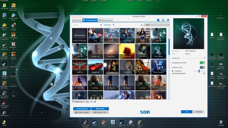Expand the Скорость воспроизведения triangle
Viewport: 228px width, 128px height.
tap(173, 71)
